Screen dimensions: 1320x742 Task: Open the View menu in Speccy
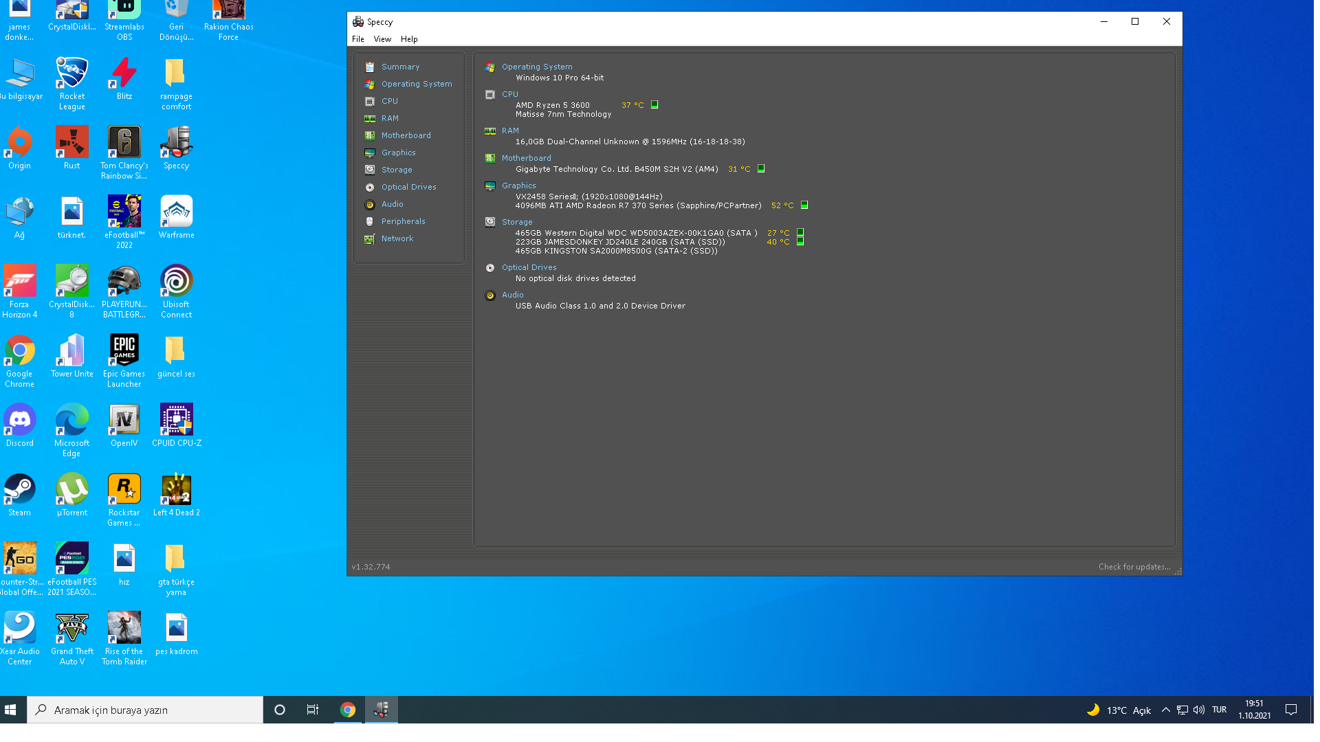tap(382, 39)
